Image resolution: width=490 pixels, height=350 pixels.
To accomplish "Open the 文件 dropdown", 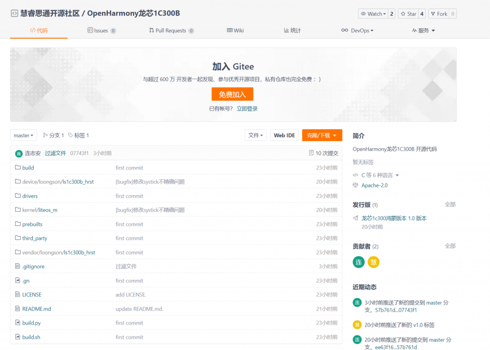I will coord(256,135).
